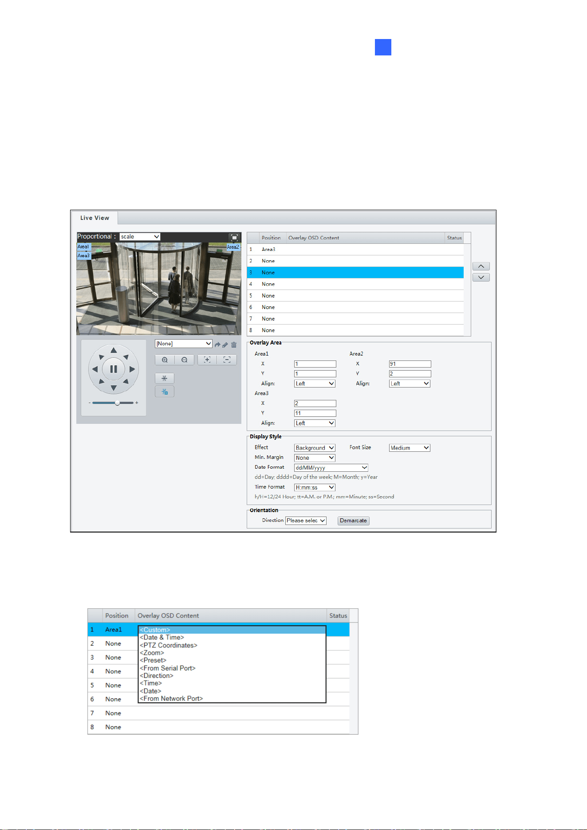Click the Area1 Y input field
Screen dimensions: 587x830
tap(315, 374)
